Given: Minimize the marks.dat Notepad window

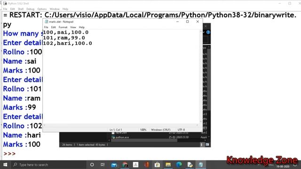Looking at the screenshot, I should coord(177,22).
